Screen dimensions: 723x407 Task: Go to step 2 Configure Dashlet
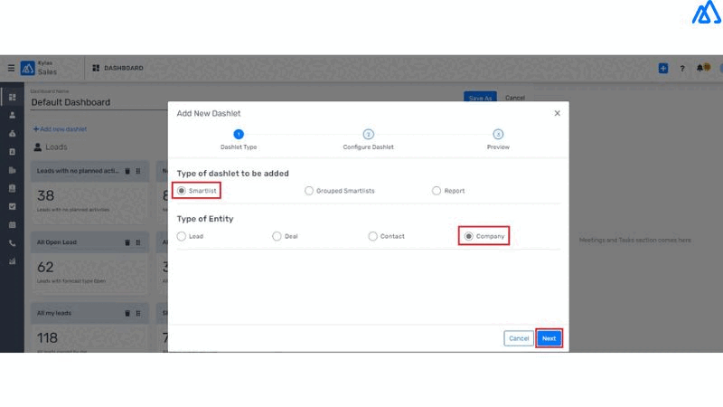[x=368, y=134]
